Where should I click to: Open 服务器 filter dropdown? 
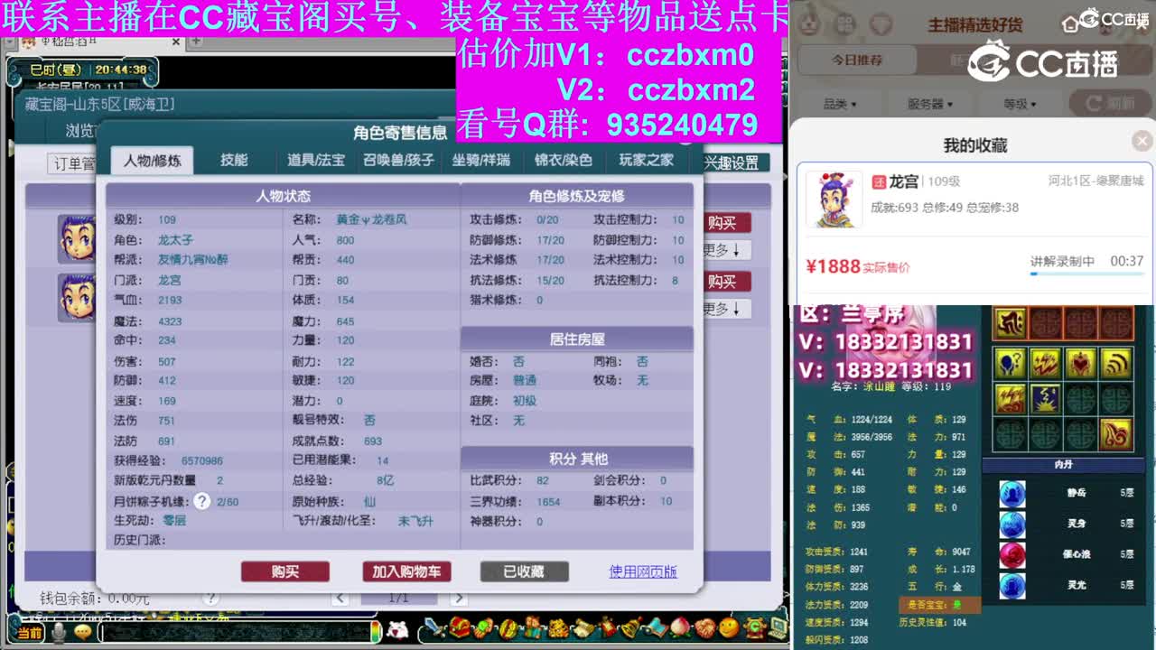pos(930,104)
